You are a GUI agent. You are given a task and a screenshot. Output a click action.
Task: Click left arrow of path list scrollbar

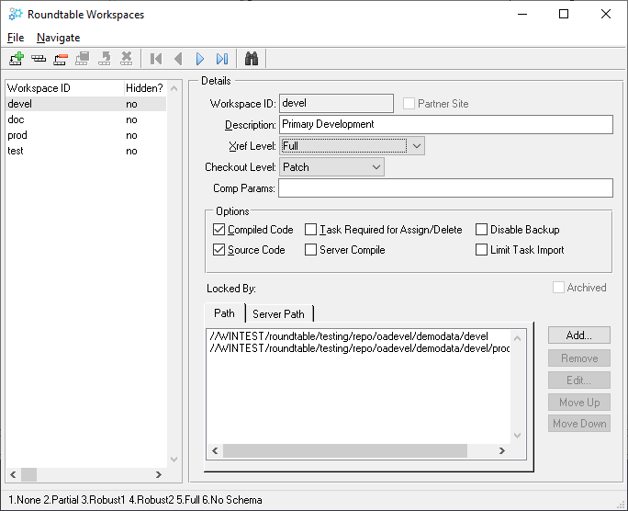tap(215, 451)
